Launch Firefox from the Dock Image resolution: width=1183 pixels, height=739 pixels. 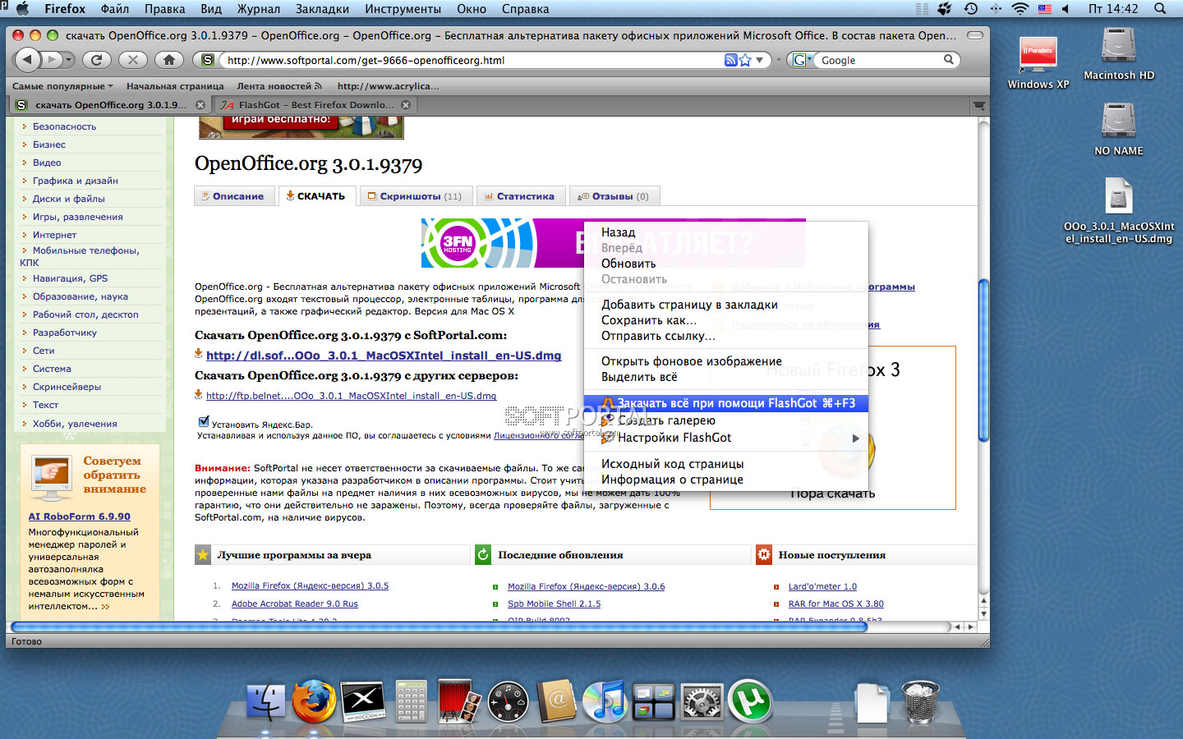(x=314, y=703)
